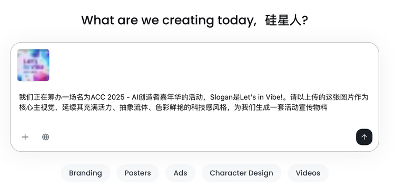This screenshot has width=395, height=196.
Task: Click blank area between globe and send
Action: tap(202, 137)
